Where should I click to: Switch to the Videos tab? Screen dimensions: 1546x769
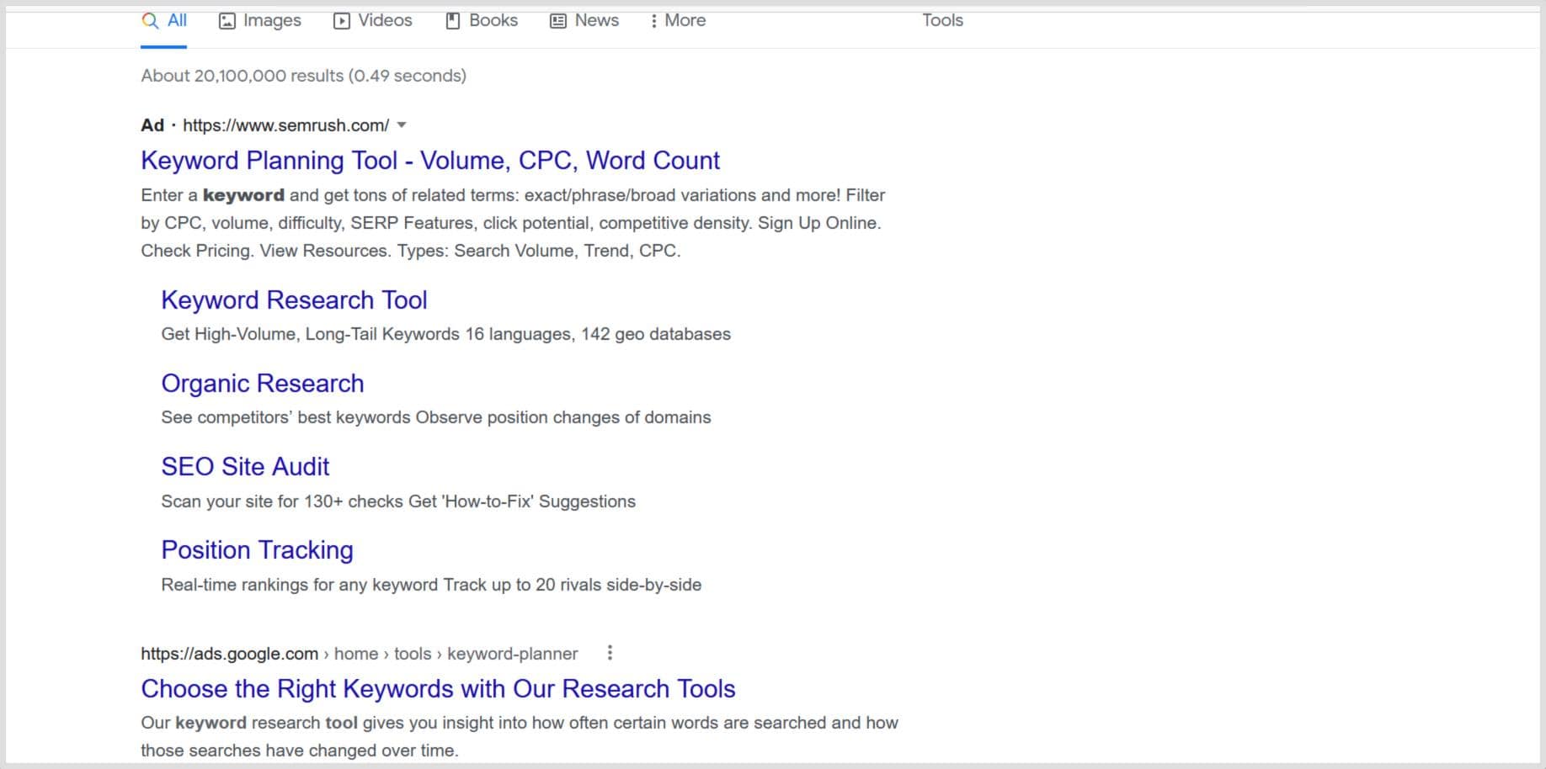[x=372, y=20]
